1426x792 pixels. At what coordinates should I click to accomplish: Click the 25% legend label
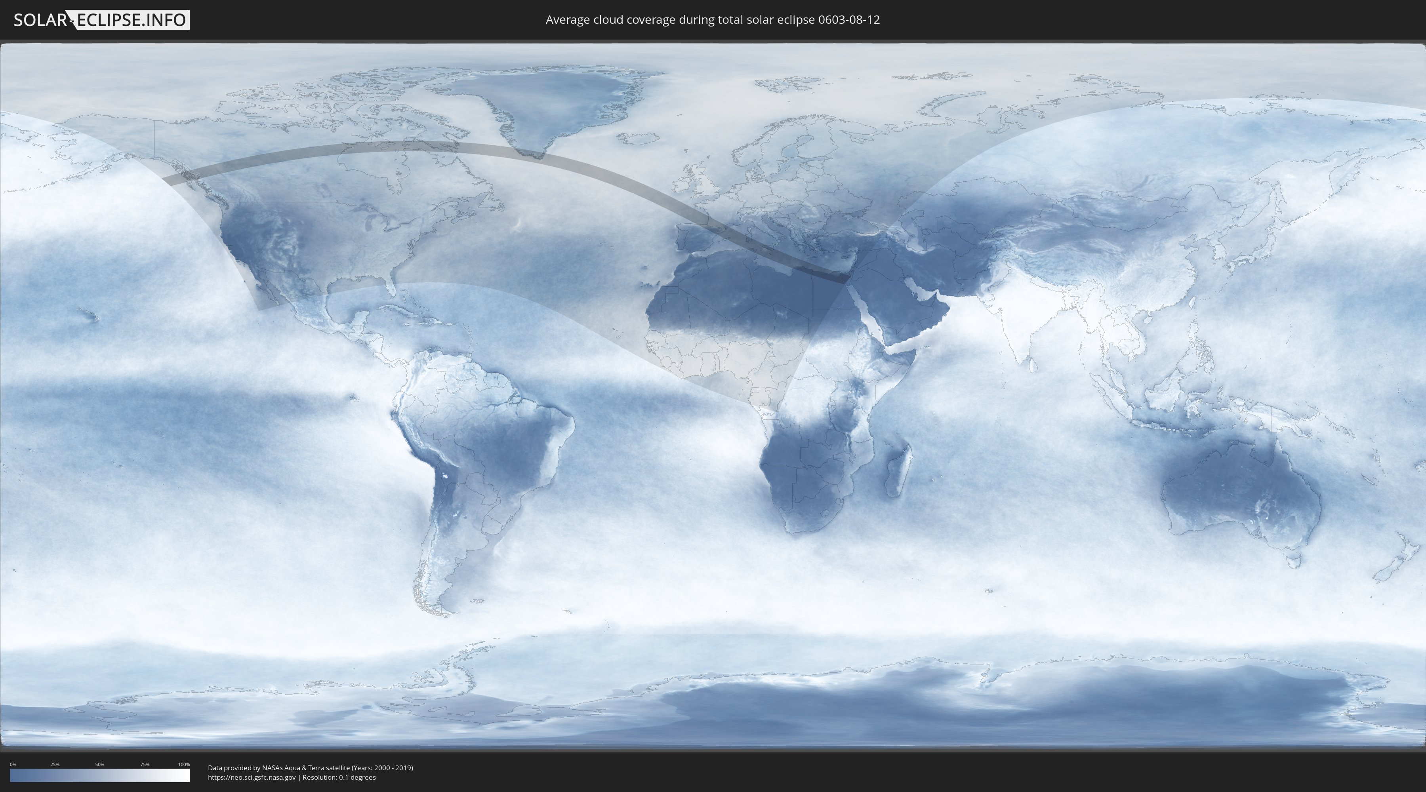pyautogui.click(x=55, y=764)
